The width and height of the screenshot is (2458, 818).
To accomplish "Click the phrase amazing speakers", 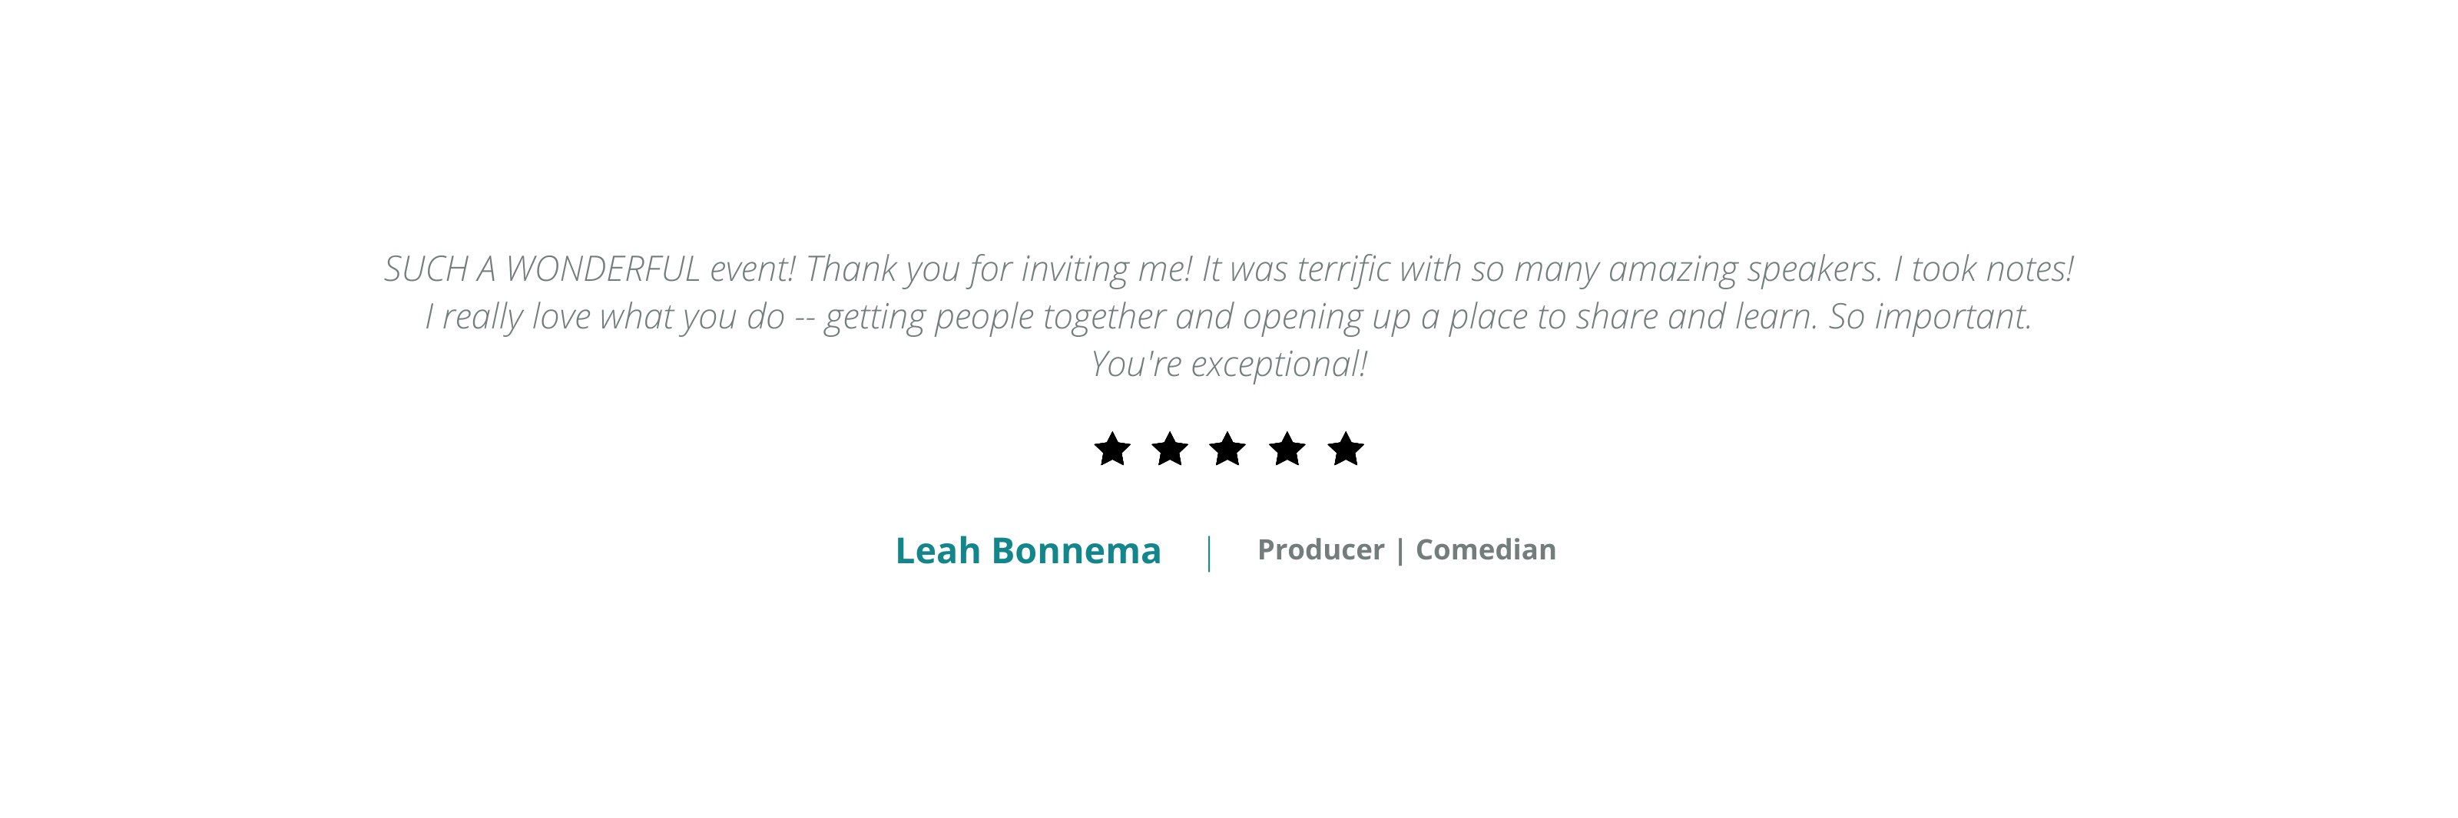I will pyautogui.click(x=1746, y=270).
